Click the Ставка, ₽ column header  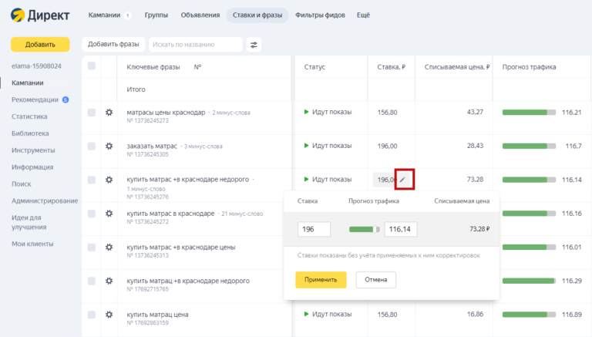click(391, 67)
